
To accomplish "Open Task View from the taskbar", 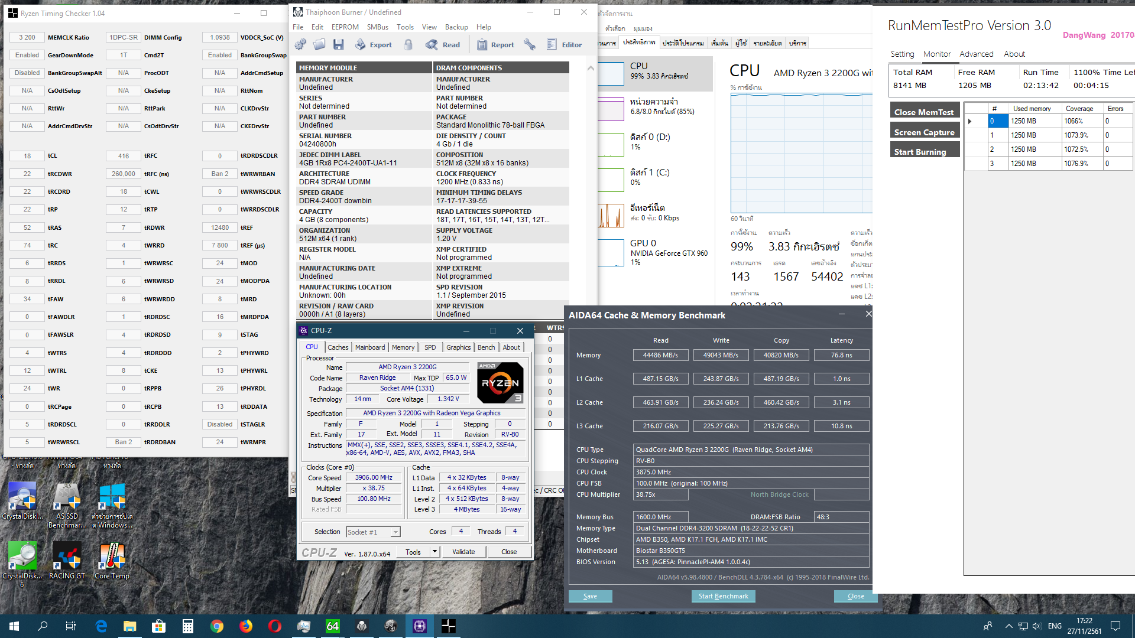I will coord(71,626).
